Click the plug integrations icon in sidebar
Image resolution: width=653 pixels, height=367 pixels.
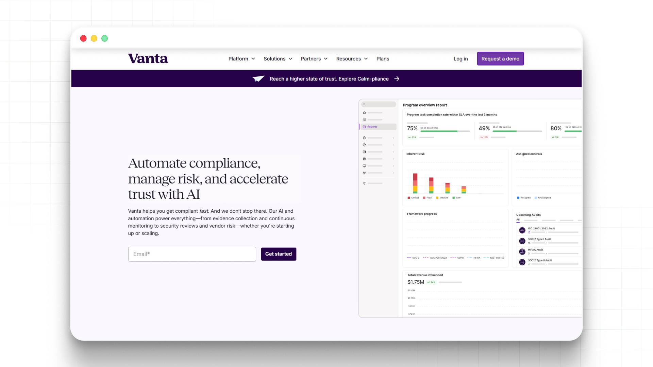click(x=364, y=183)
